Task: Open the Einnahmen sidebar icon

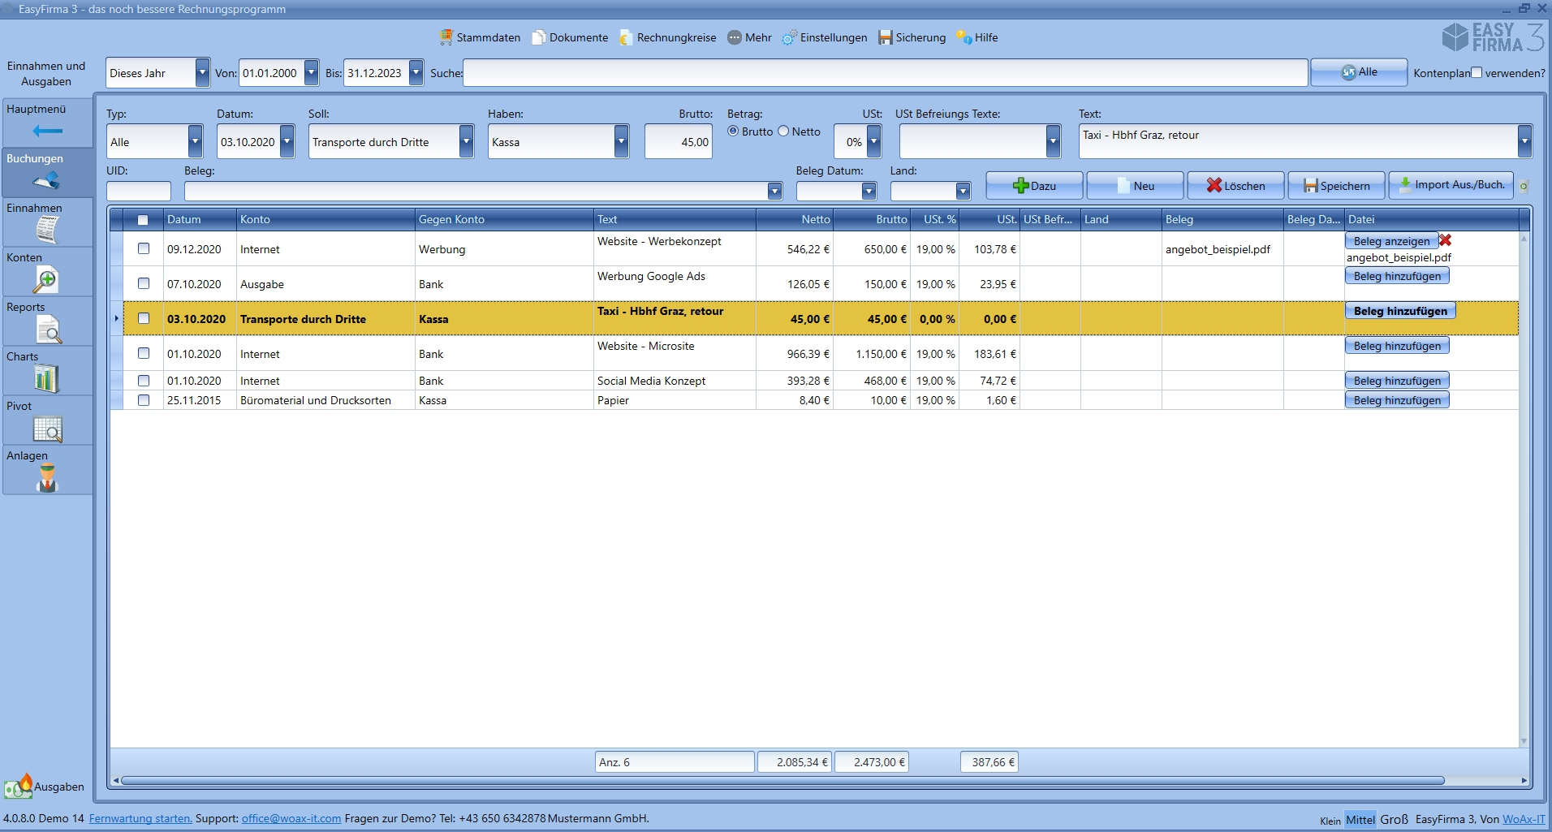Action: [x=47, y=231]
